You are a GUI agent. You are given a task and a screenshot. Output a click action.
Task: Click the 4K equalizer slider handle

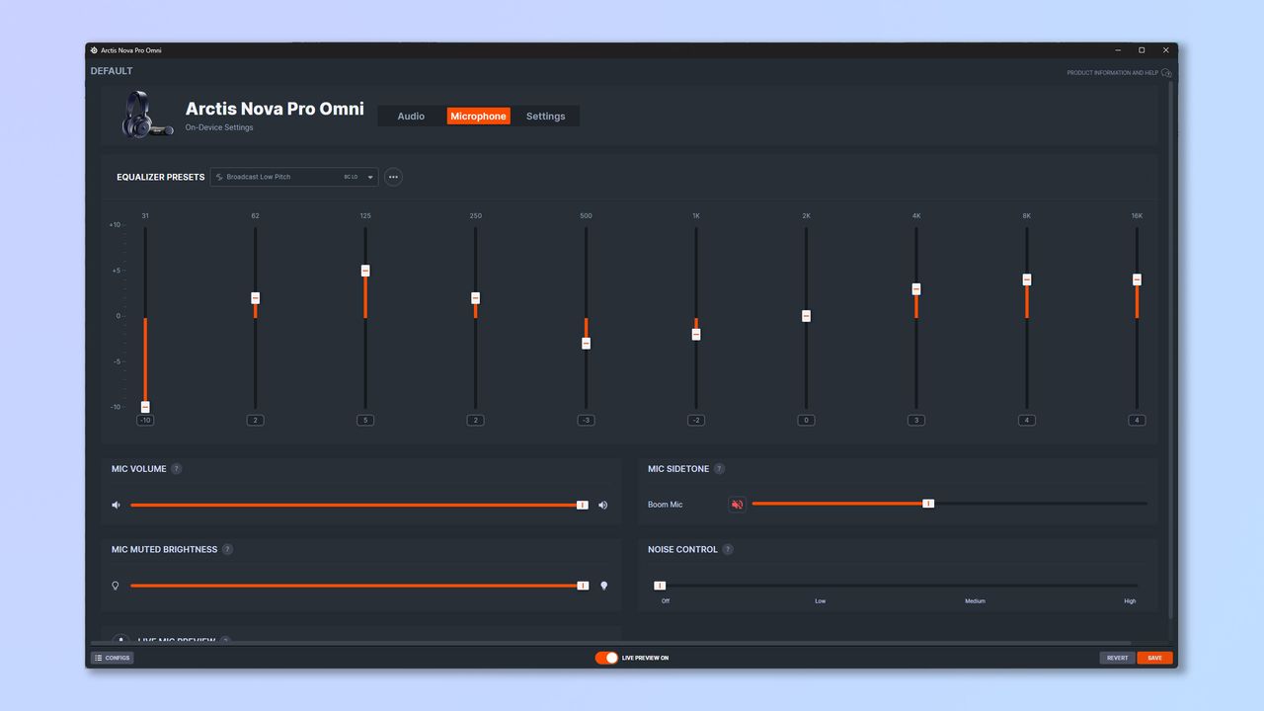tap(916, 289)
